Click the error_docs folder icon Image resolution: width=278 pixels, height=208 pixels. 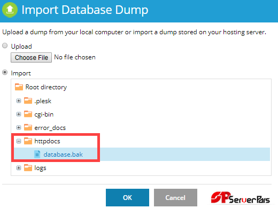tap(28, 127)
